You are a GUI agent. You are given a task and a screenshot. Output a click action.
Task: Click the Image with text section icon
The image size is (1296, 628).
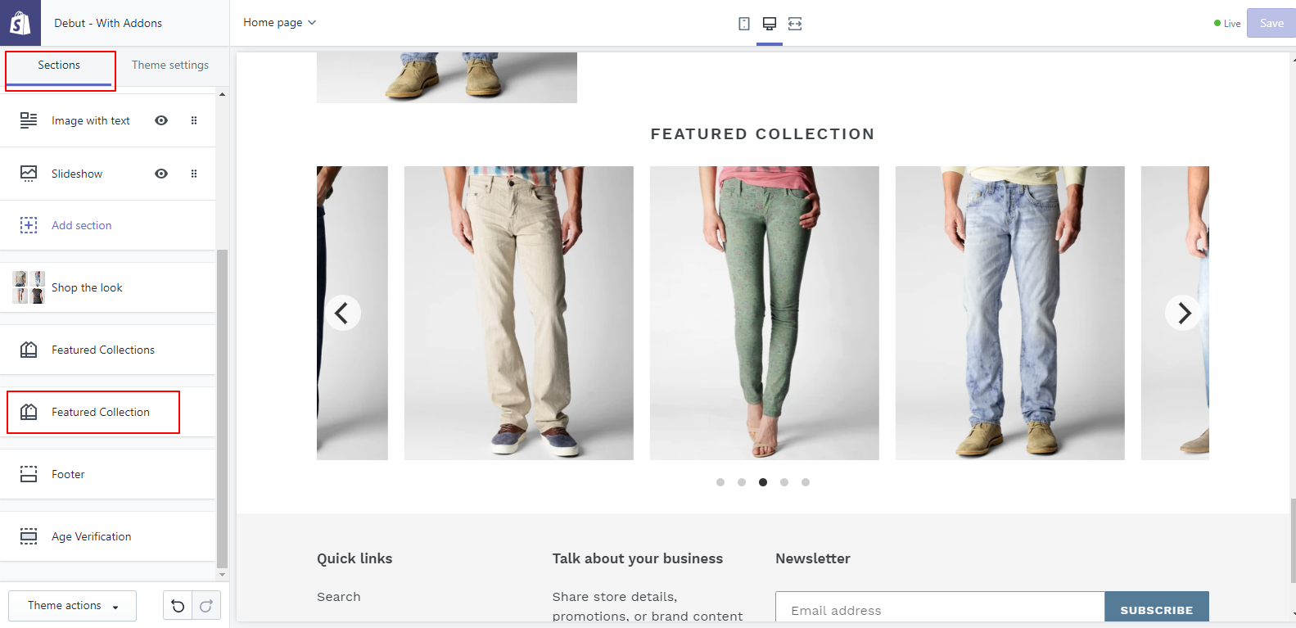click(29, 120)
